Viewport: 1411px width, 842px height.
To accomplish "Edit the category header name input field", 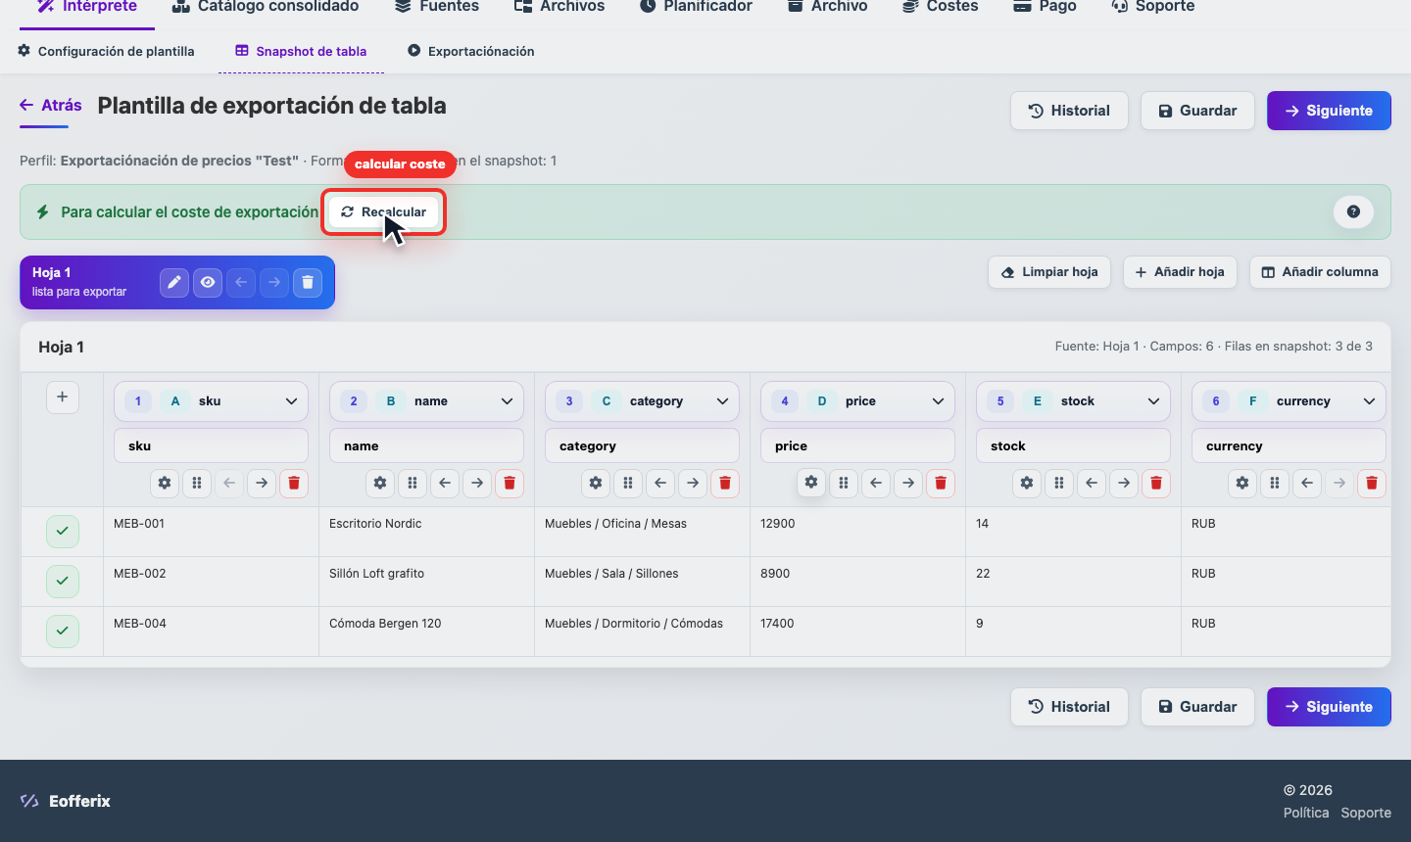I will [x=642, y=445].
